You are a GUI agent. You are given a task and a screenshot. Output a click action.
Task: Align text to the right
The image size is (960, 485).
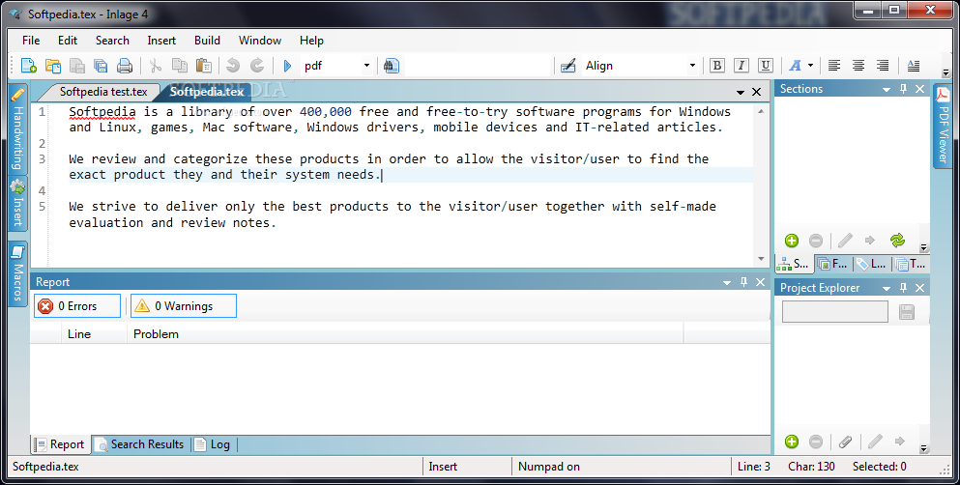(x=883, y=66)
